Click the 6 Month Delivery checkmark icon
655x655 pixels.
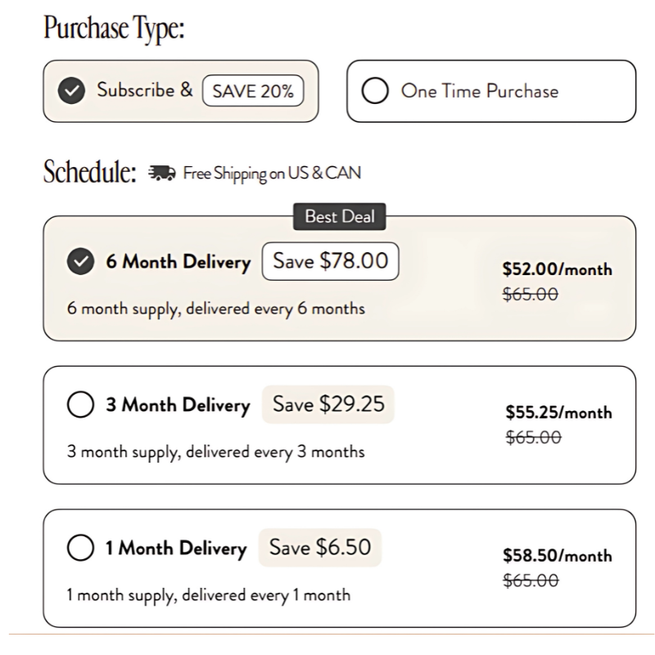tap(79, 263)
